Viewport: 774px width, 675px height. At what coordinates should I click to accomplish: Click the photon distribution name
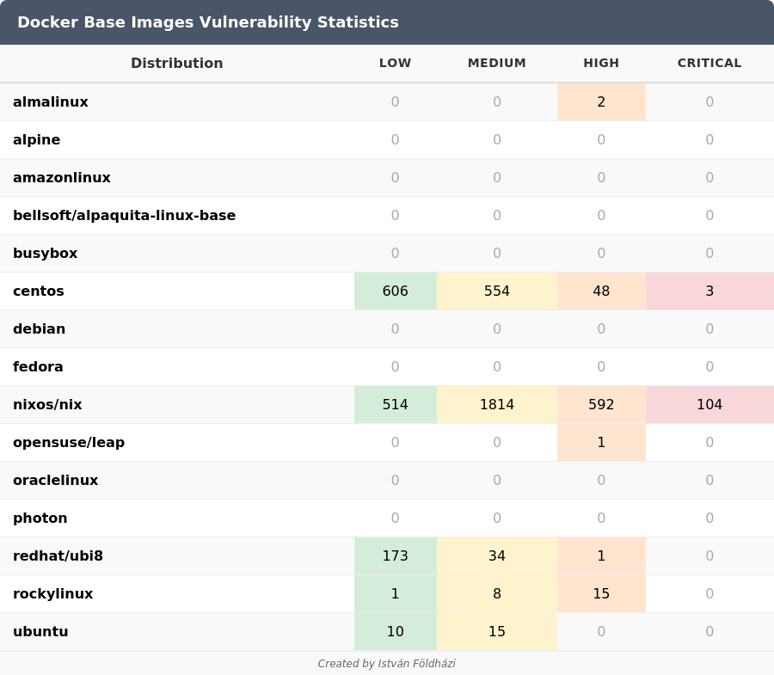[x=40, y=519]
